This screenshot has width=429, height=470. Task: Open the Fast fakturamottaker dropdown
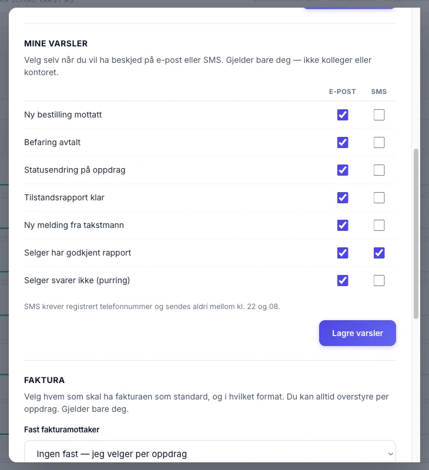click(x=210, y=451)
